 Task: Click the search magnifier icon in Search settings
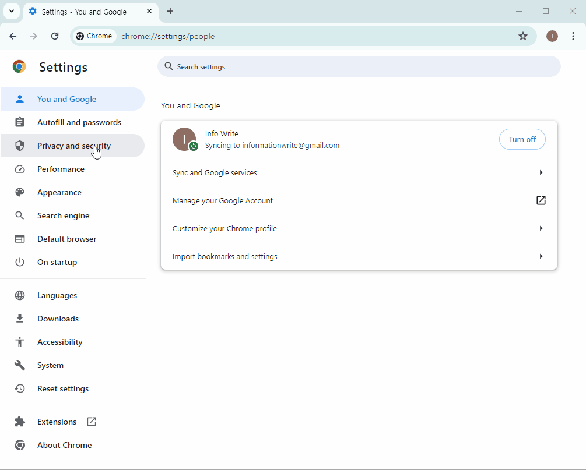(x=169, y=66)
